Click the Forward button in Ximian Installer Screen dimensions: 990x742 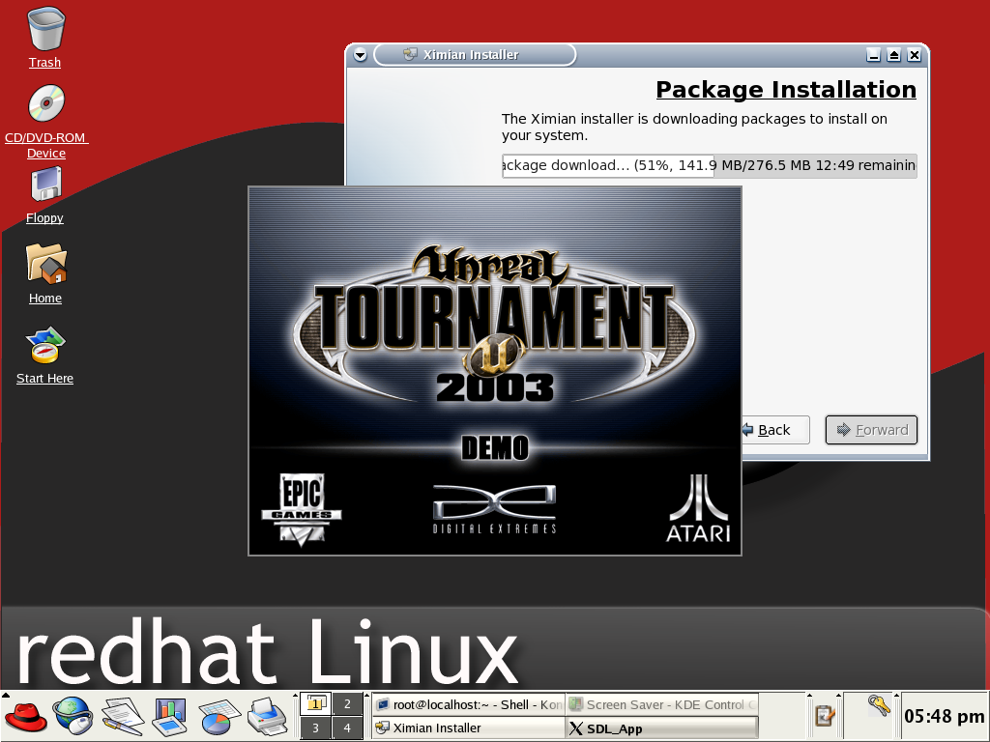tap(871, 430)
